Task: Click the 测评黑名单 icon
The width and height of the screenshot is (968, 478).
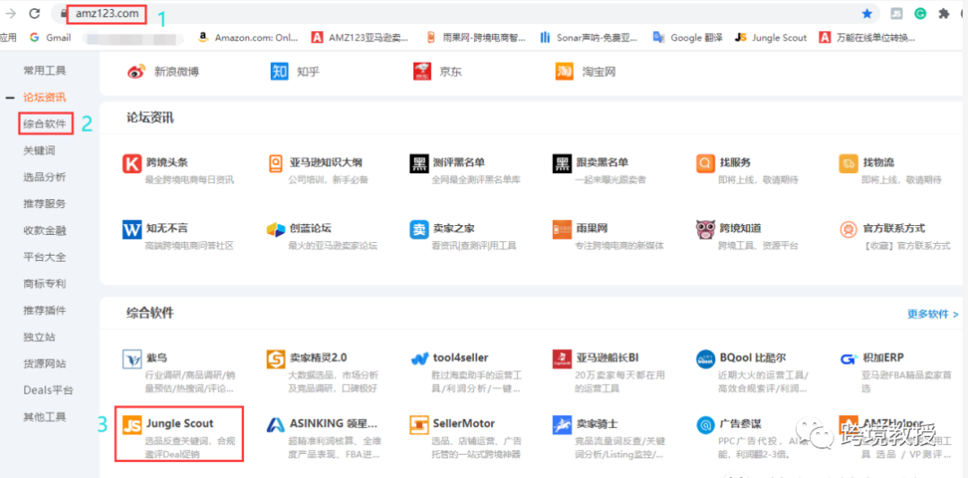Action: [x=419, y=163]
